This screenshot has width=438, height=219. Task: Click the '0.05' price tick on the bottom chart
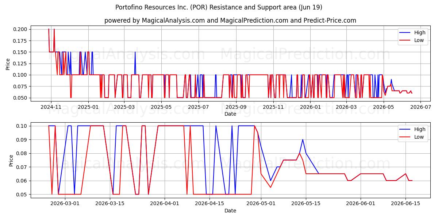22,195
